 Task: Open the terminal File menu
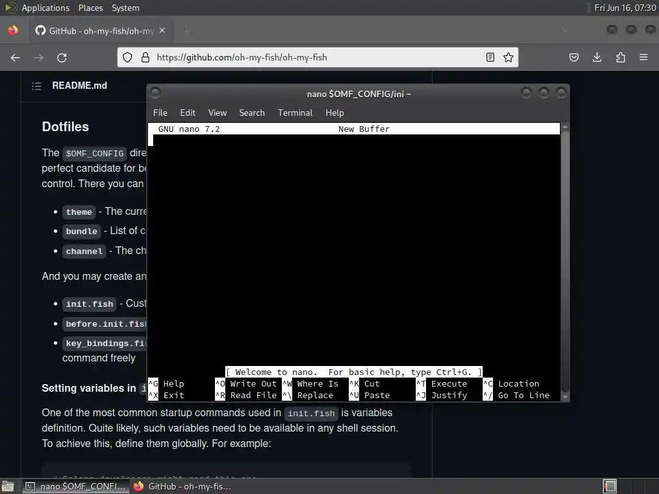160,113
